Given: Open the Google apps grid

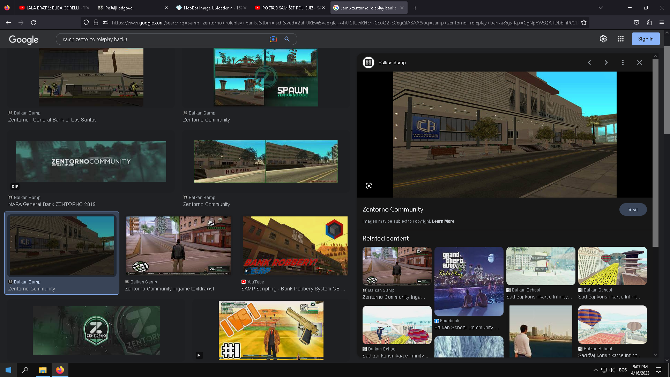Looking at the screenshot, I should click(x=620, y=39).
